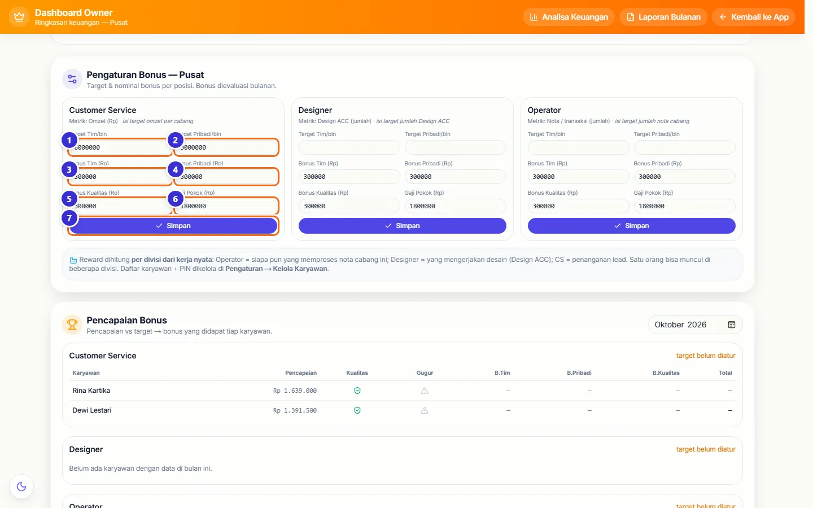Viewport: 813px width, 508px height.
Task: Focus Customer Service Bonus Tim field
Action: tap(120, 177)
